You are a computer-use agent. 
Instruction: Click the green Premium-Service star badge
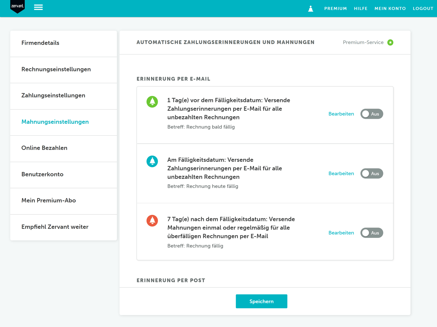390,42
